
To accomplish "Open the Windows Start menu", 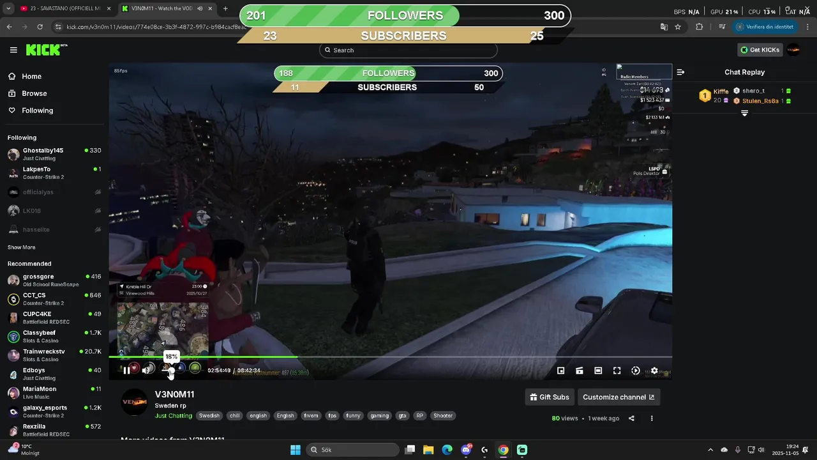I will point(296,450).
